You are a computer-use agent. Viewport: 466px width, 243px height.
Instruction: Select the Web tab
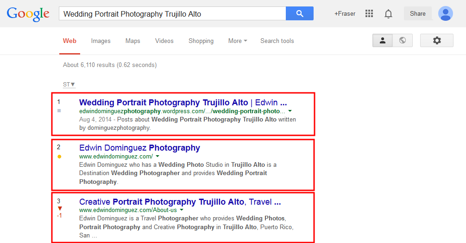click(x=69, y=41)
